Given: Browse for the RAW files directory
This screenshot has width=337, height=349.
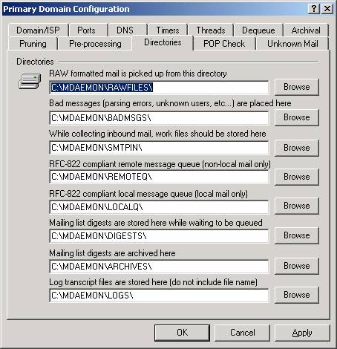Looking at the screenshot, I should 297,87.
